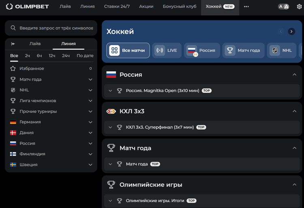
Task: Switch to the Лайв sidebar tab
Action: pos(35,44)
